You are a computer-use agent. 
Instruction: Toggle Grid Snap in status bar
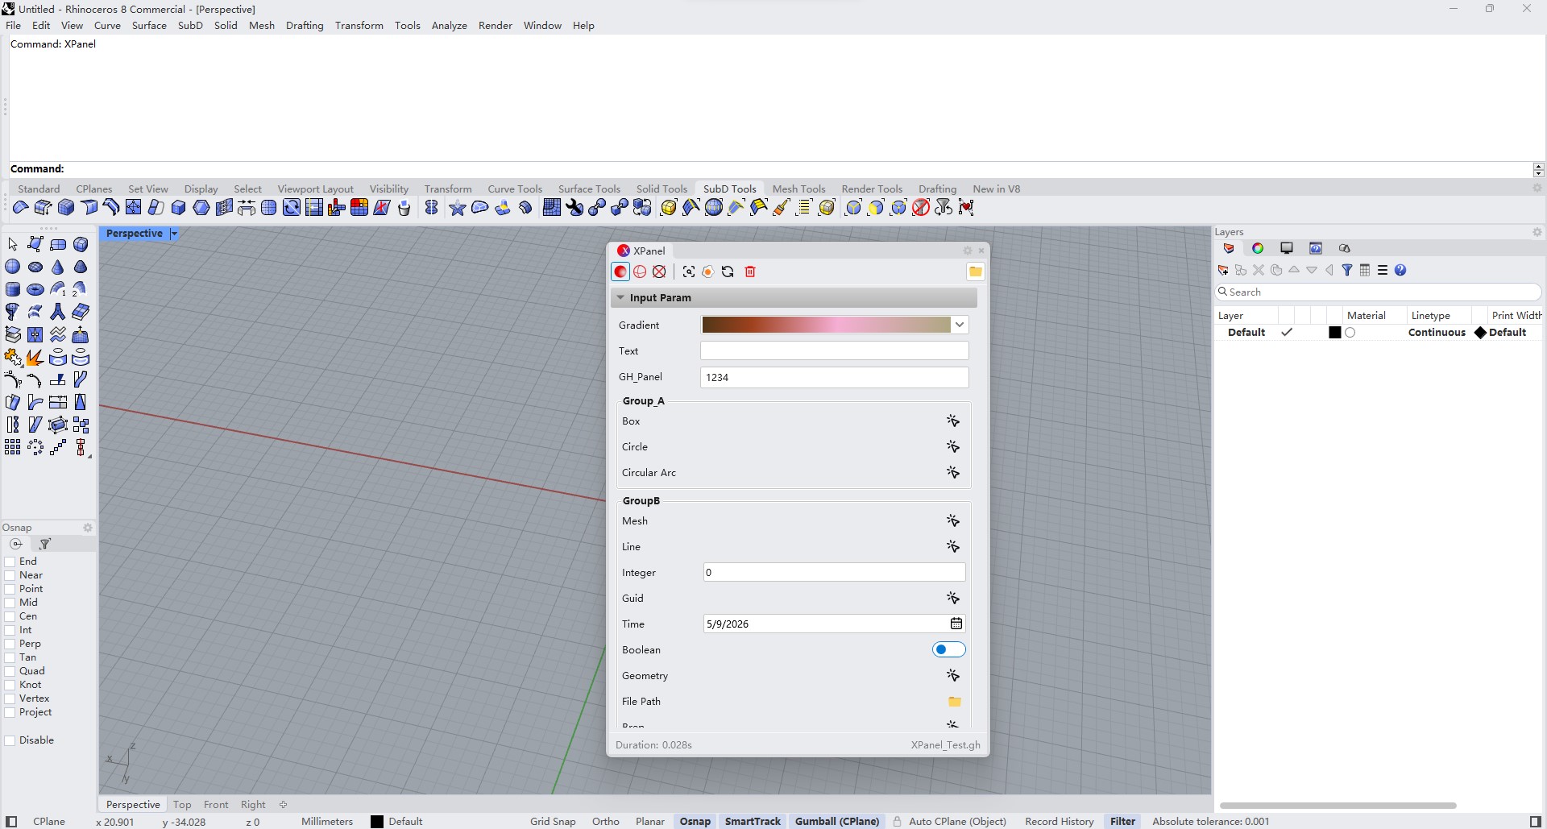point(553,822)
